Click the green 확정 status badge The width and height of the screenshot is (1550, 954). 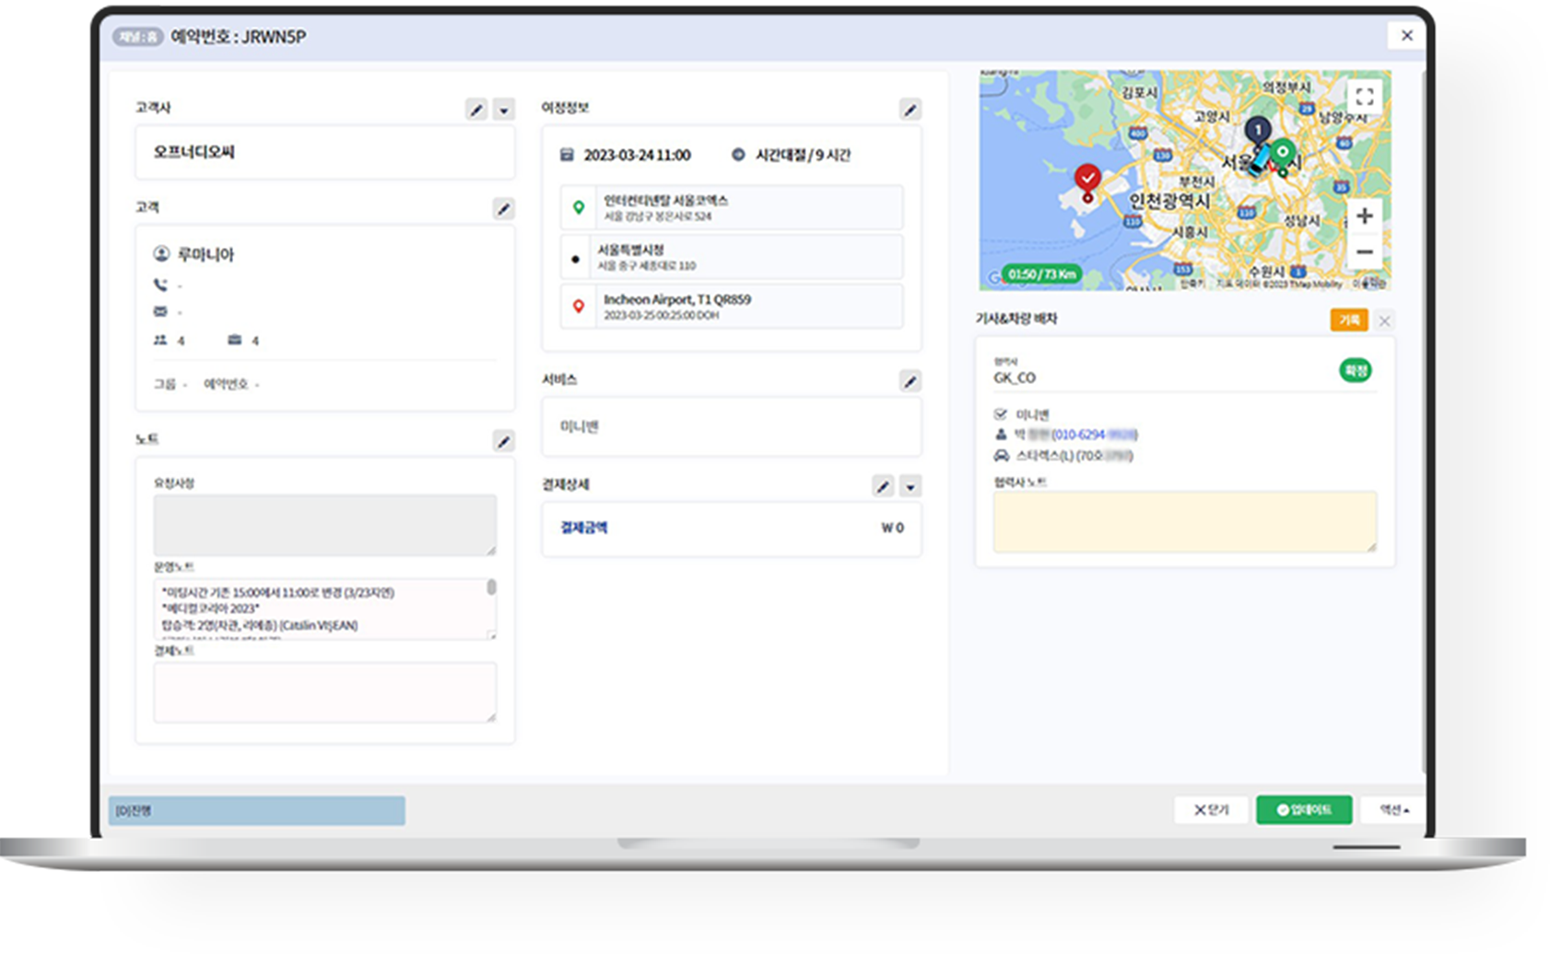click(x=1356, y=370)
